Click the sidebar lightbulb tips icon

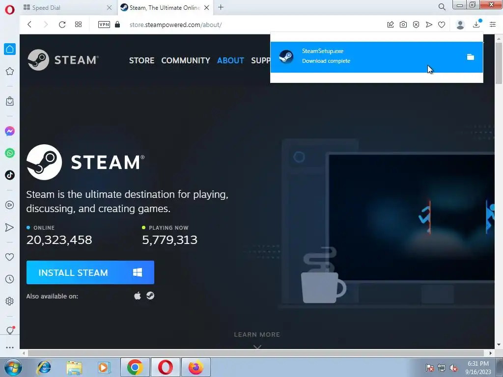(x=10, y=330)
